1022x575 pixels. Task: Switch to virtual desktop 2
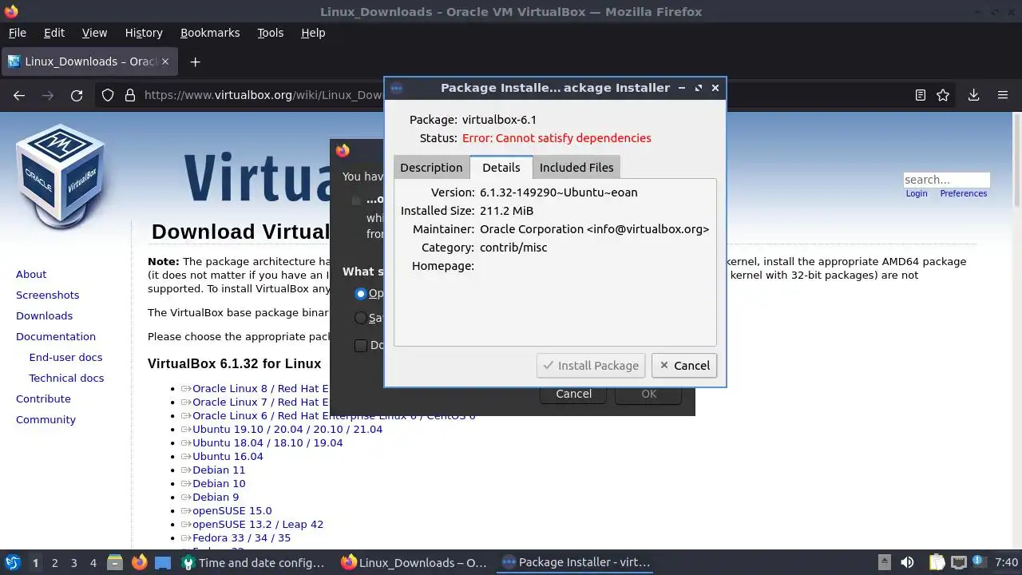tap(54, 562)
